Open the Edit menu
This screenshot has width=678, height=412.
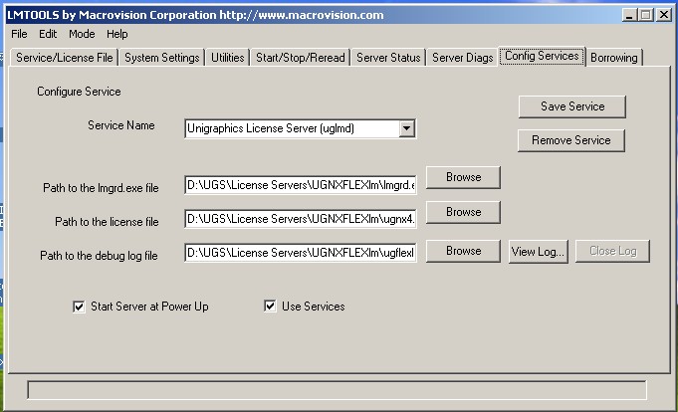click(x=48, y=34)
